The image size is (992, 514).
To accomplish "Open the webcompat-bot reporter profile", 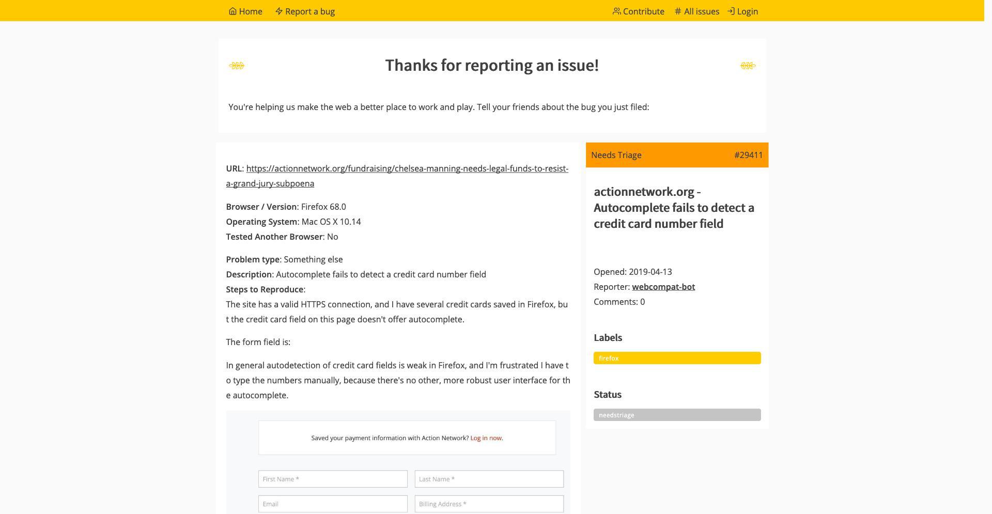I will pos(663,287).
